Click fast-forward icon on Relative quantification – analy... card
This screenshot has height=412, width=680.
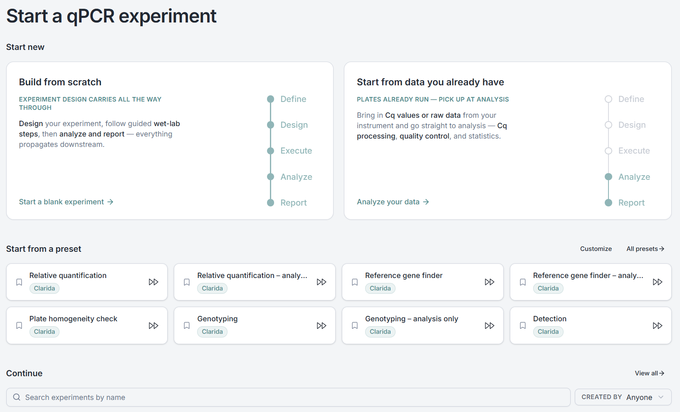[321, 282]
